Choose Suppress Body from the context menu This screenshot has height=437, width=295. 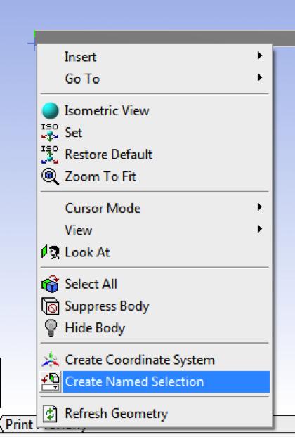point(155,306)
